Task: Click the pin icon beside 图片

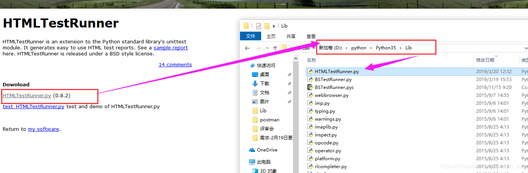Action: [290, 102]
